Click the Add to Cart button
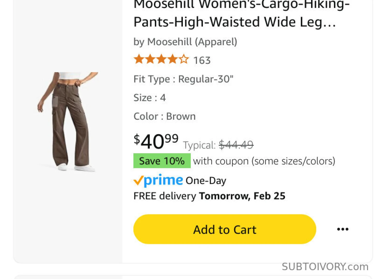 pyautogui.click(x=224, y=229)
